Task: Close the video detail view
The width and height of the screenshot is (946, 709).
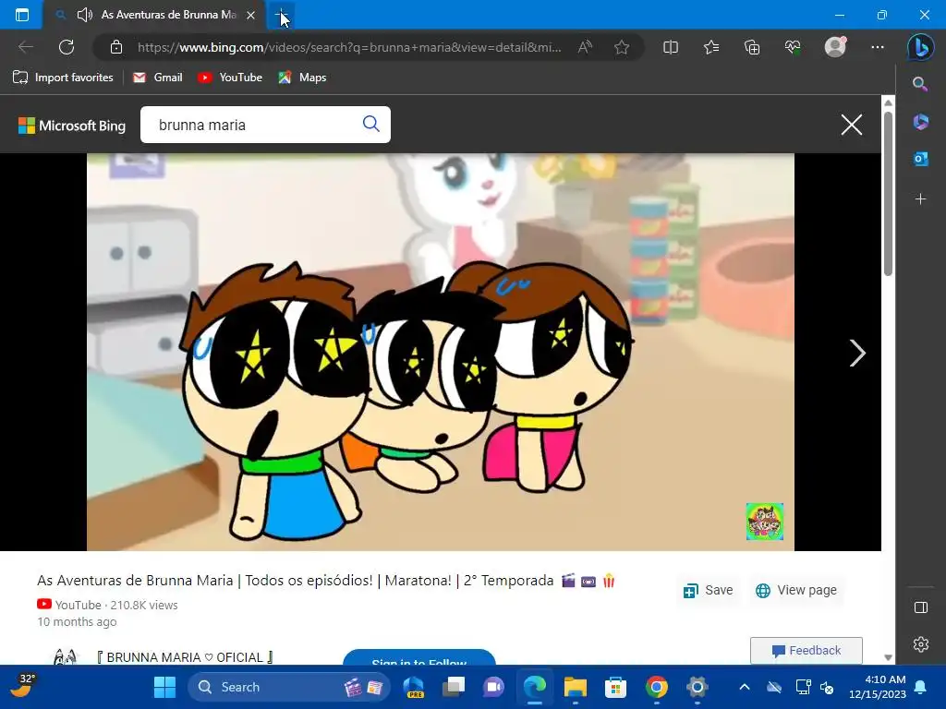Action: tap(851, 125)
